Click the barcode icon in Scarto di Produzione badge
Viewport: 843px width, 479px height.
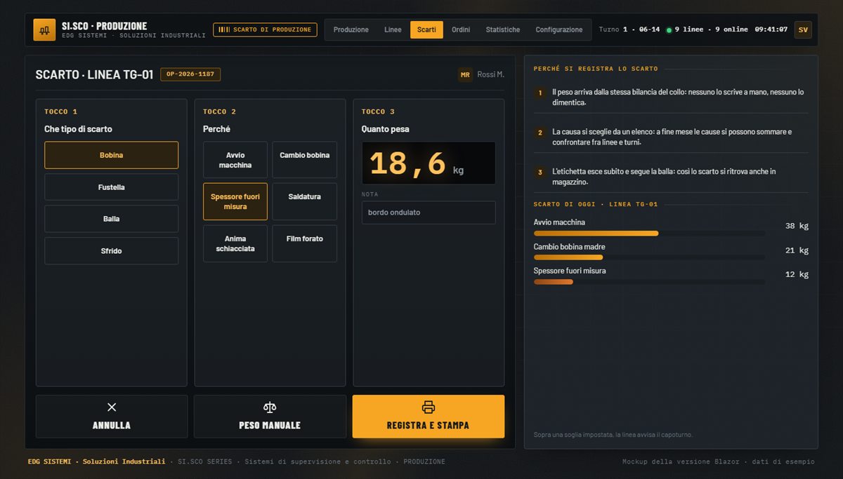coord(224,29)
